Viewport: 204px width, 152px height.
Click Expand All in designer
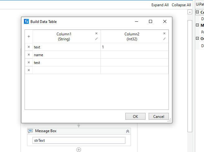(160, 5)
